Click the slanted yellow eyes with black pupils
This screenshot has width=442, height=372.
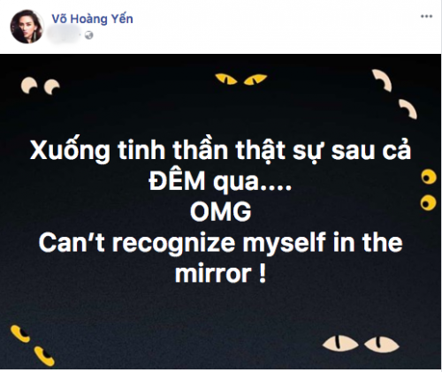(33, 345)
